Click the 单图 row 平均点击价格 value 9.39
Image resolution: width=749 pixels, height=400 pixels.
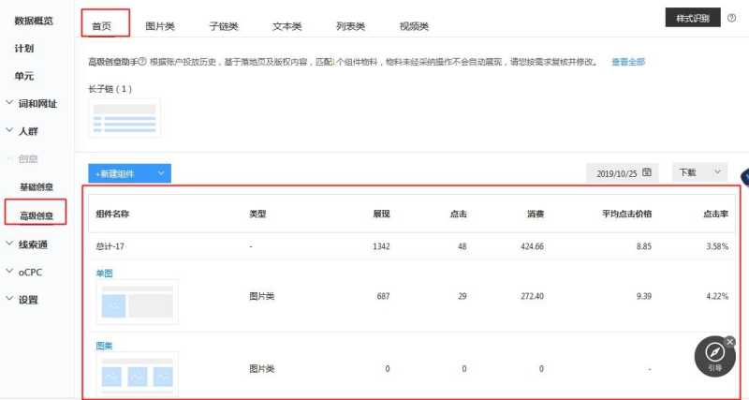tap(644, 296)
